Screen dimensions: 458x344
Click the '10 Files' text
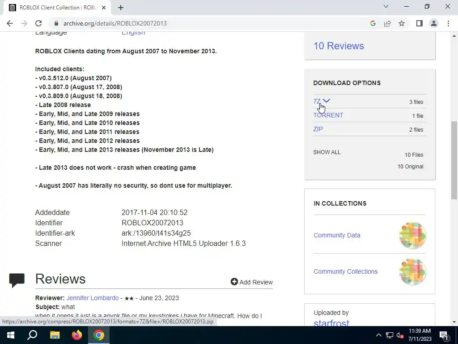(x=414, y=155)
